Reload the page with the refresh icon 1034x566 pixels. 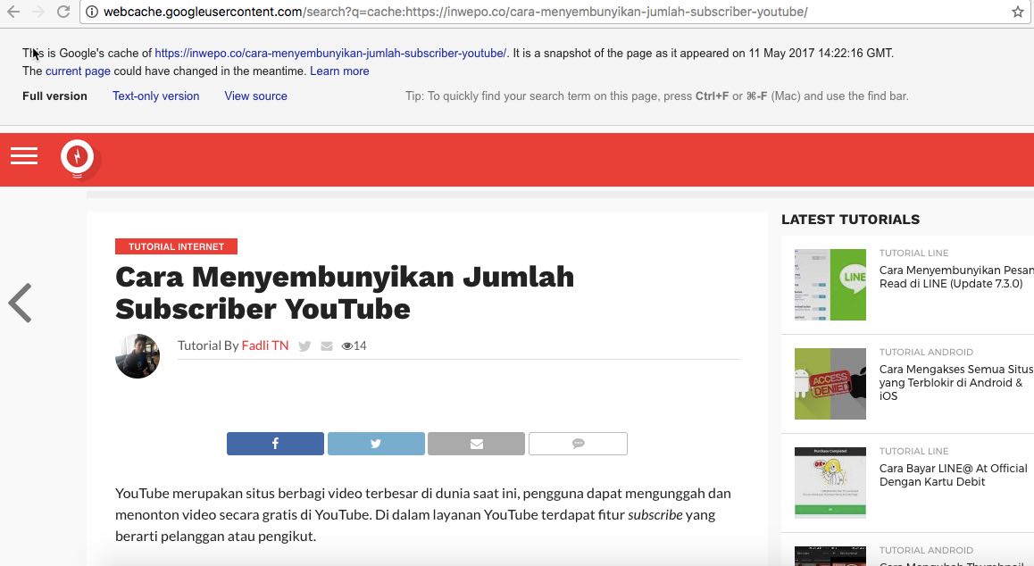(63, 12)
